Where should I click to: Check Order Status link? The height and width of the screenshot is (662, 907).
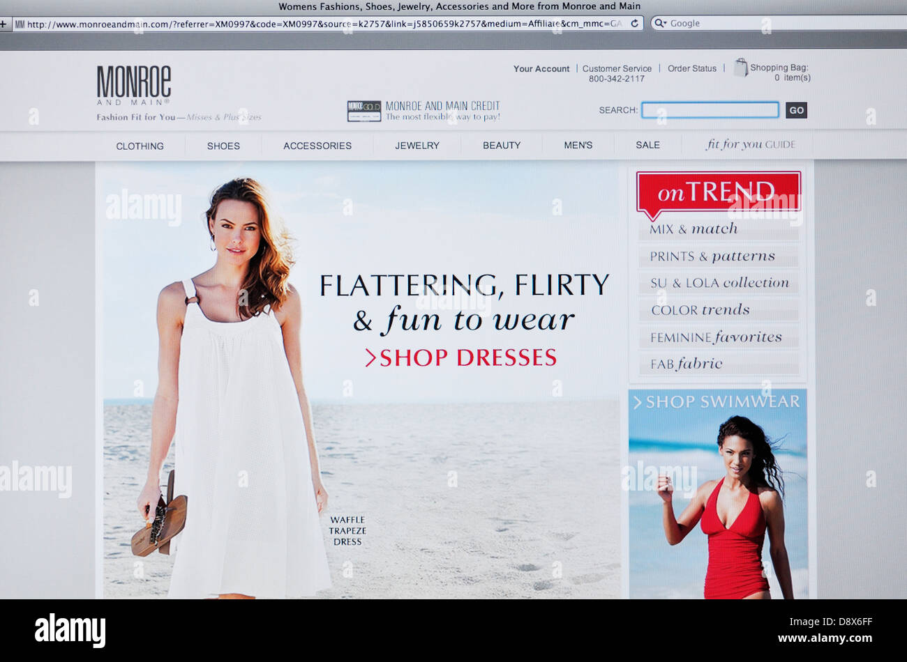click(692, 68)
